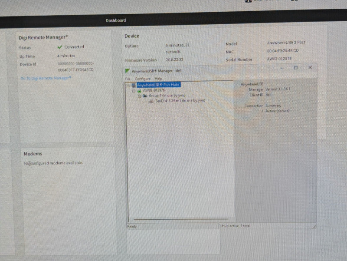The image size is (347, 261).
Task: Select Group 1 (In use by you)
Action: point(167,96)
